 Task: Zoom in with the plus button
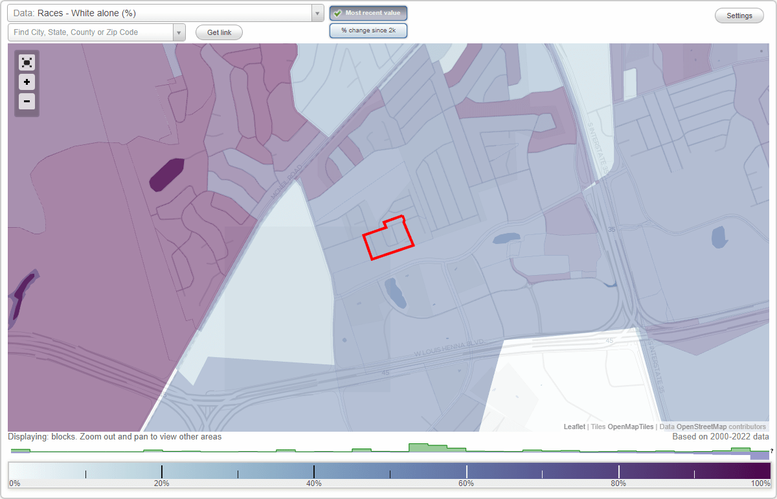pos(27,82)
